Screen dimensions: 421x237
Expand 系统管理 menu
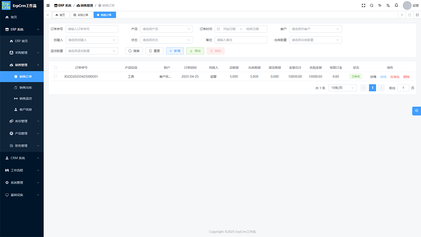[x=22, y=183]
